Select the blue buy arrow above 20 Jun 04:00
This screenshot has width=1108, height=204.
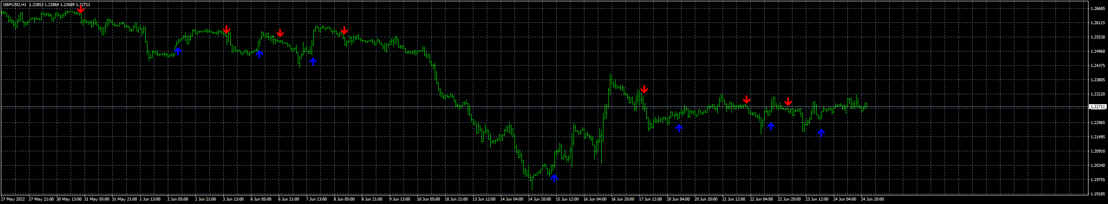click(679, 128)
